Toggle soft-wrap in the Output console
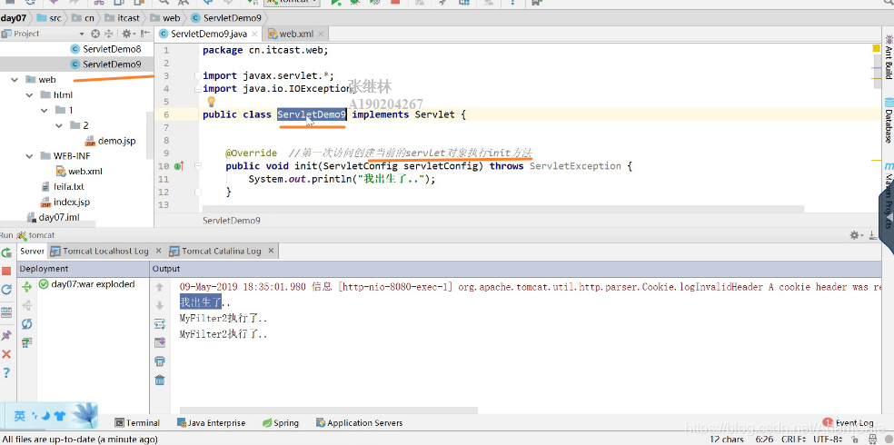This screenshot has height=445, width=894. coord(160,324)
